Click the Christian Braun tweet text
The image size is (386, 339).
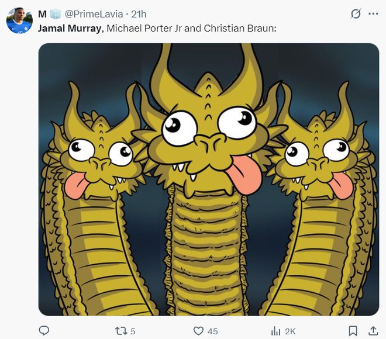[240, 28]
